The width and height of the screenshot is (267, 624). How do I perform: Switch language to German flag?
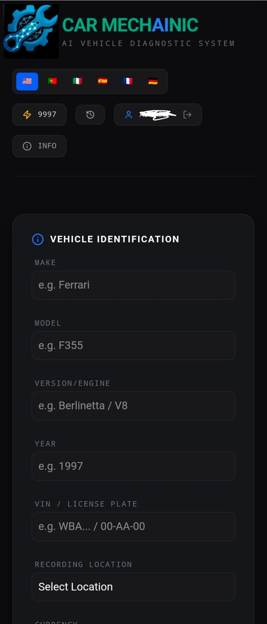153,81
